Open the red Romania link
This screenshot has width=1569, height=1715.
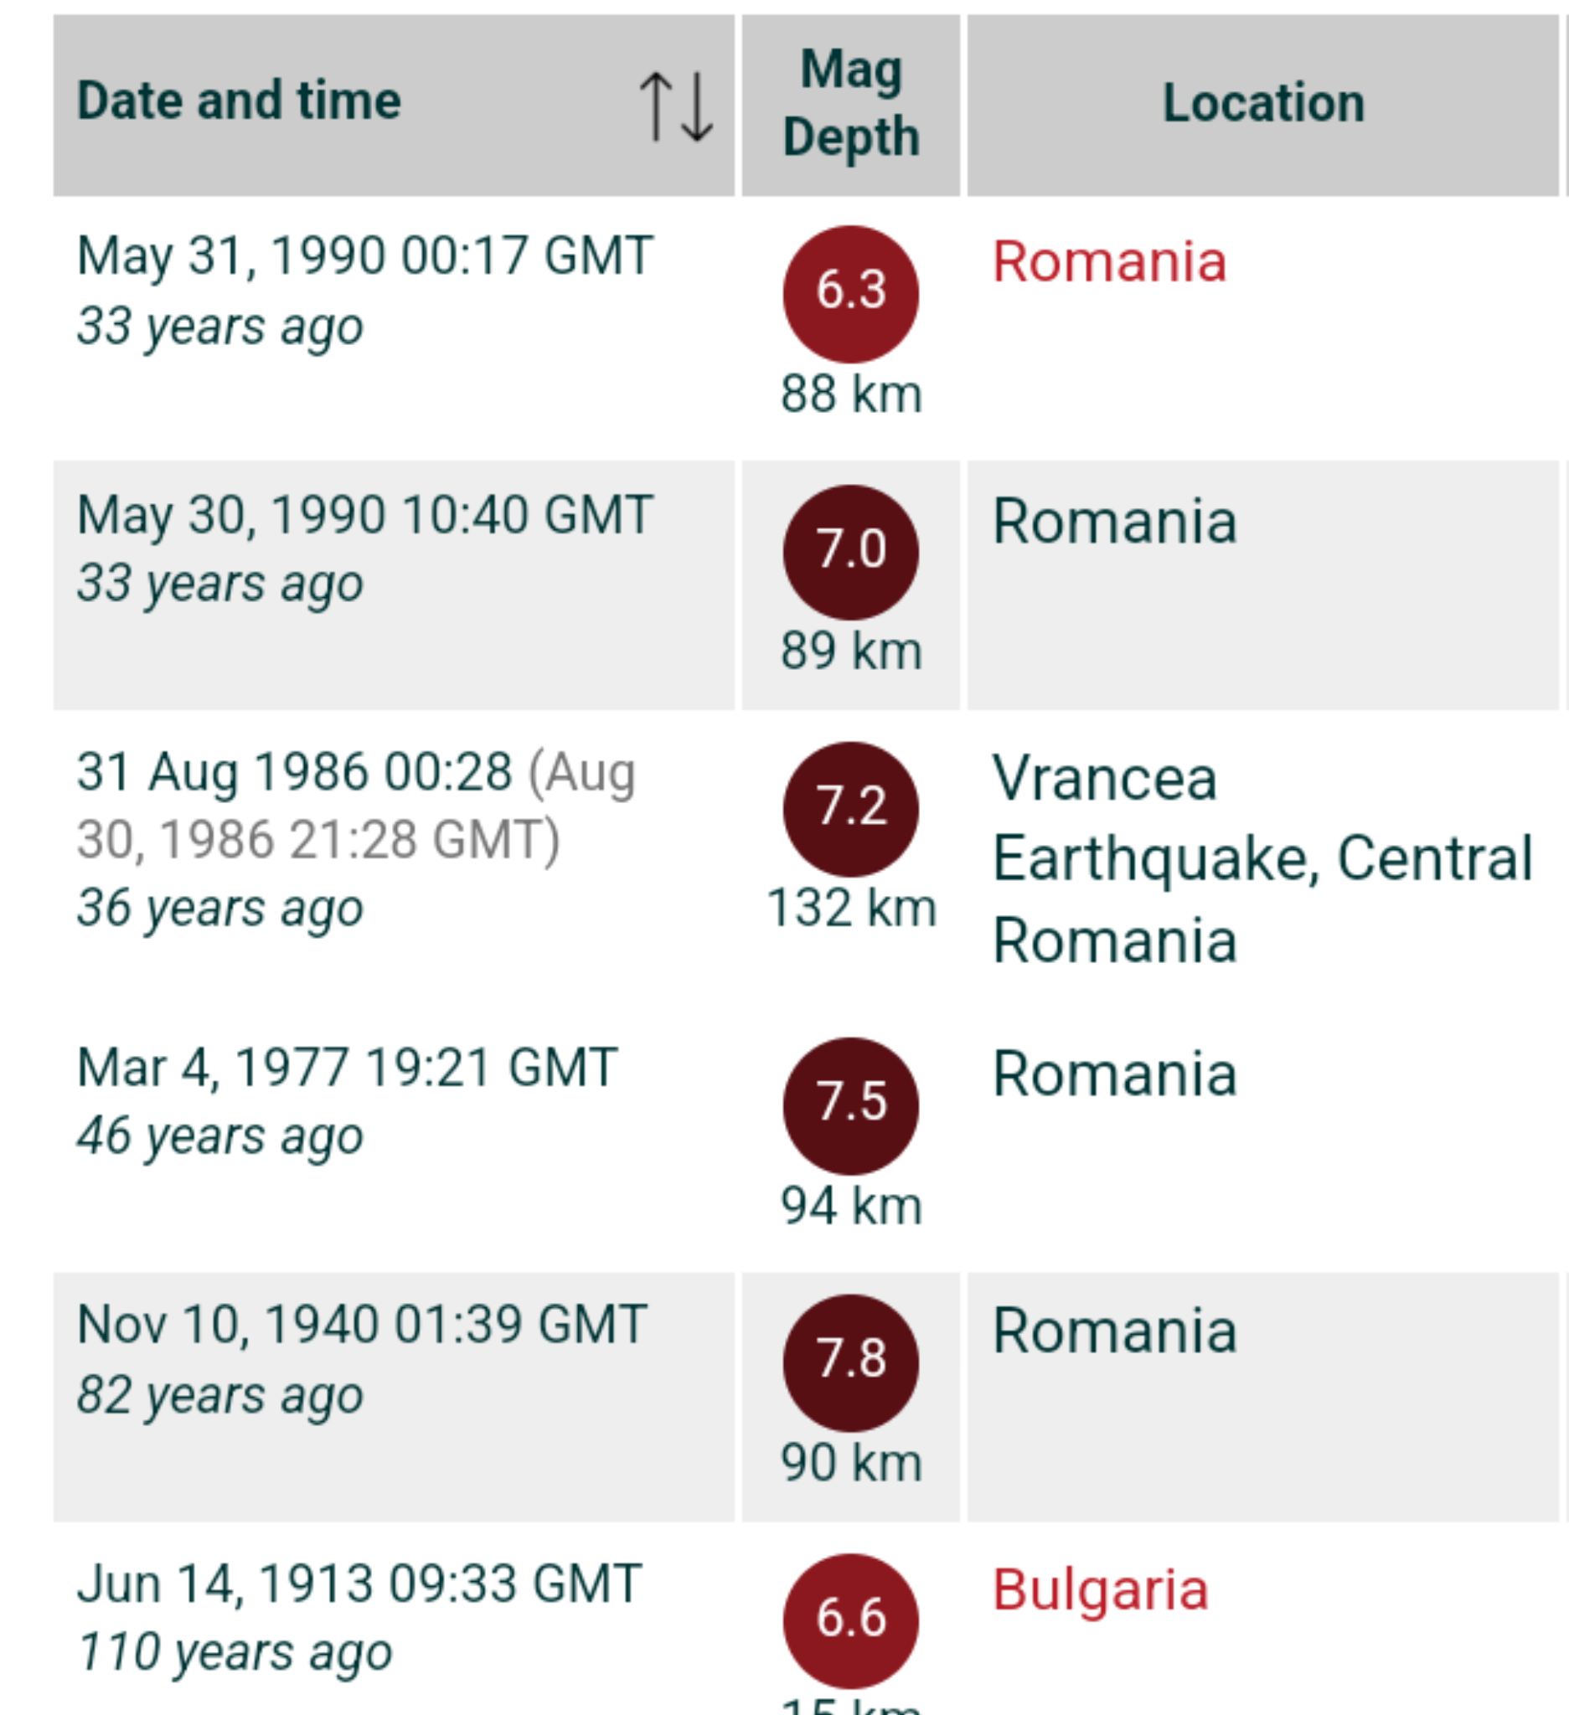tap(1108, 261)
